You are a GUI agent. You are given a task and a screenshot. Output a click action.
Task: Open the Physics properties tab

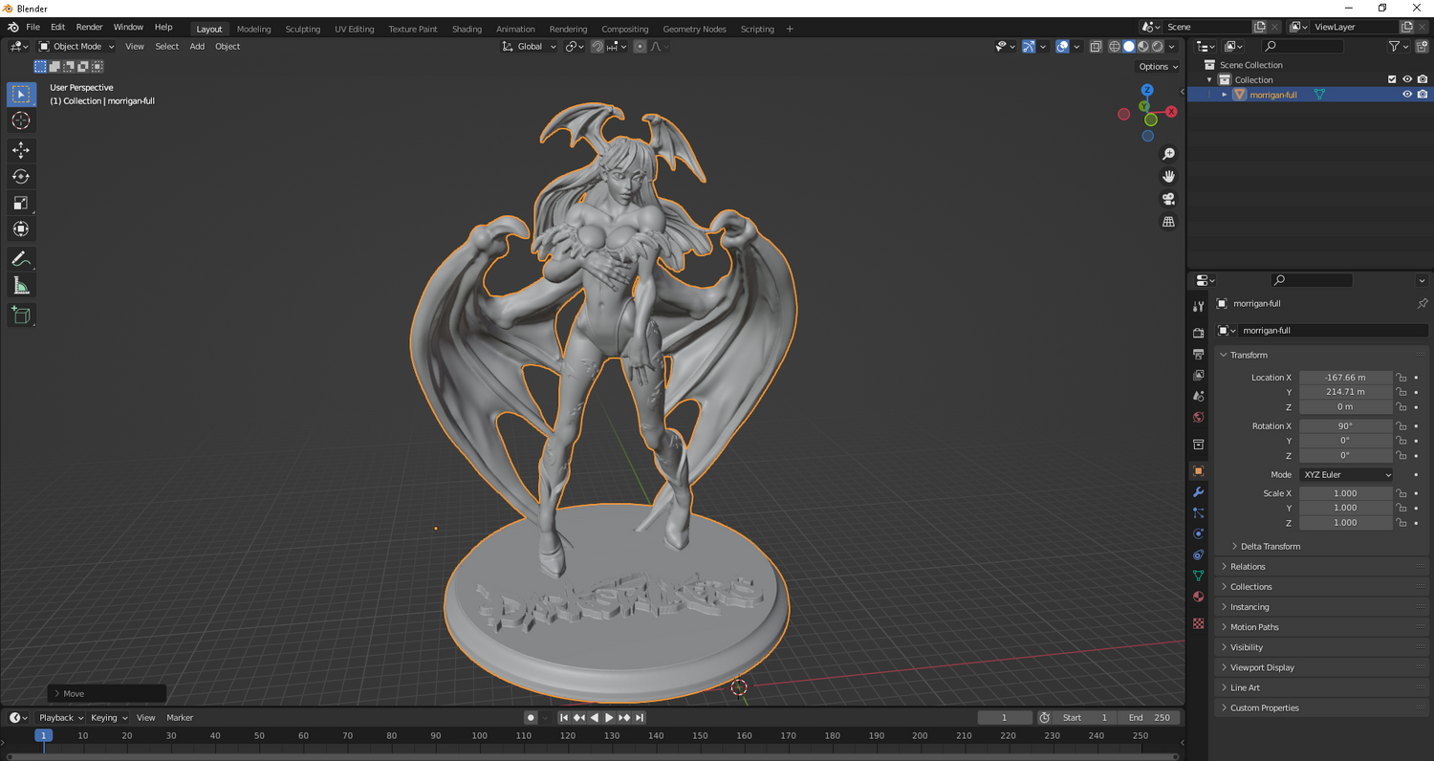tap(1198, 533)
